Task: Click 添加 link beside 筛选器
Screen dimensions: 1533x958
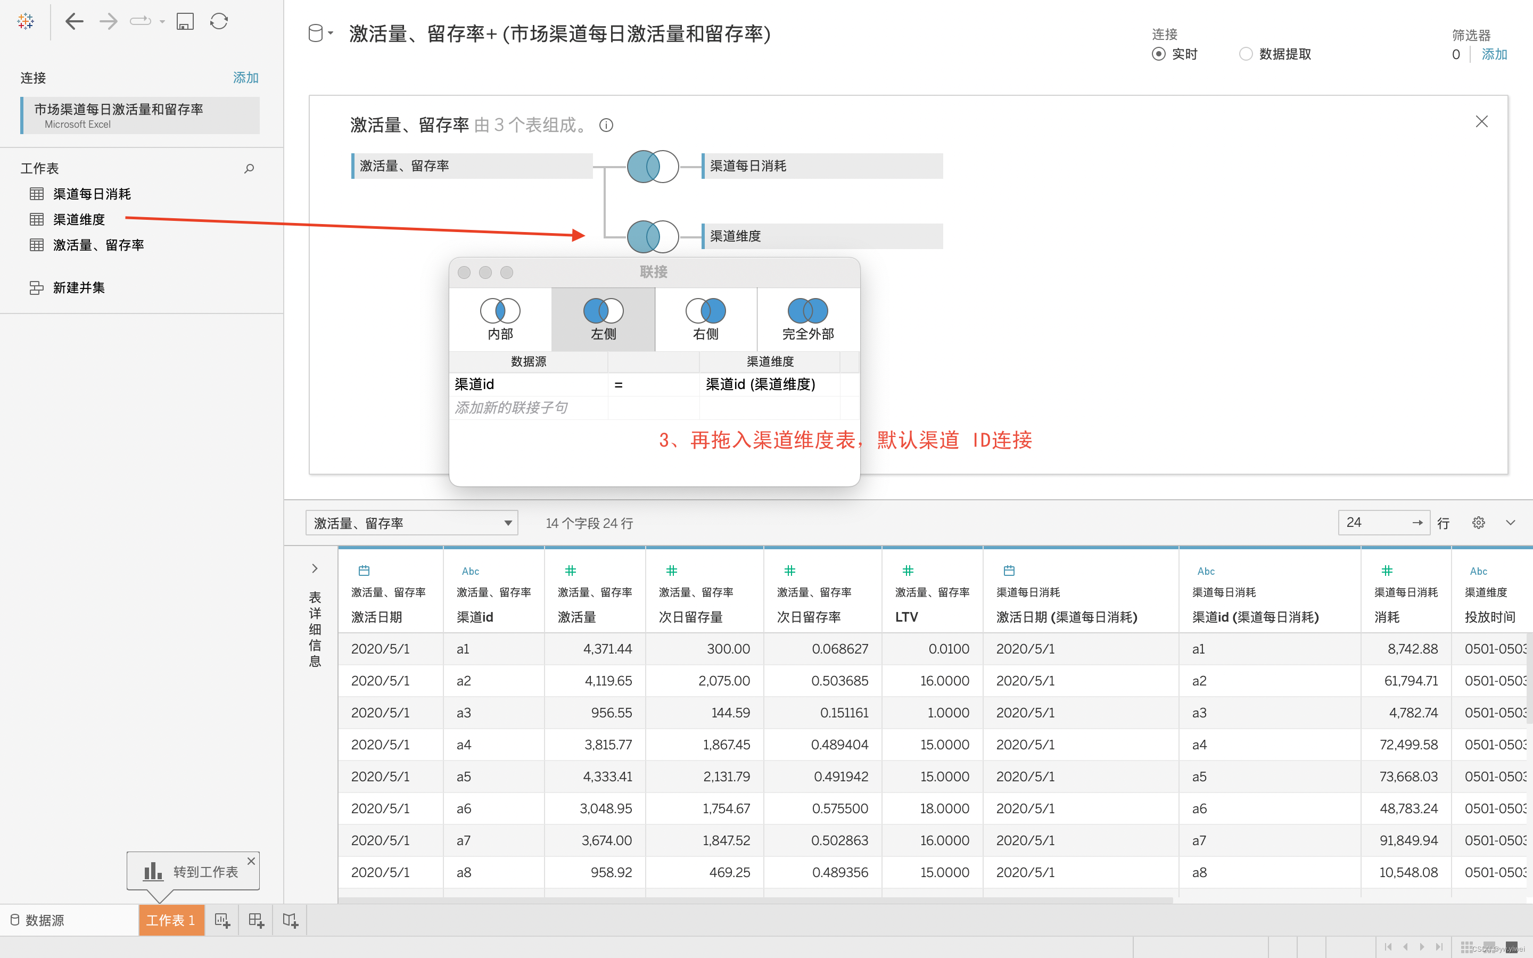Action: coord(1494,54)
